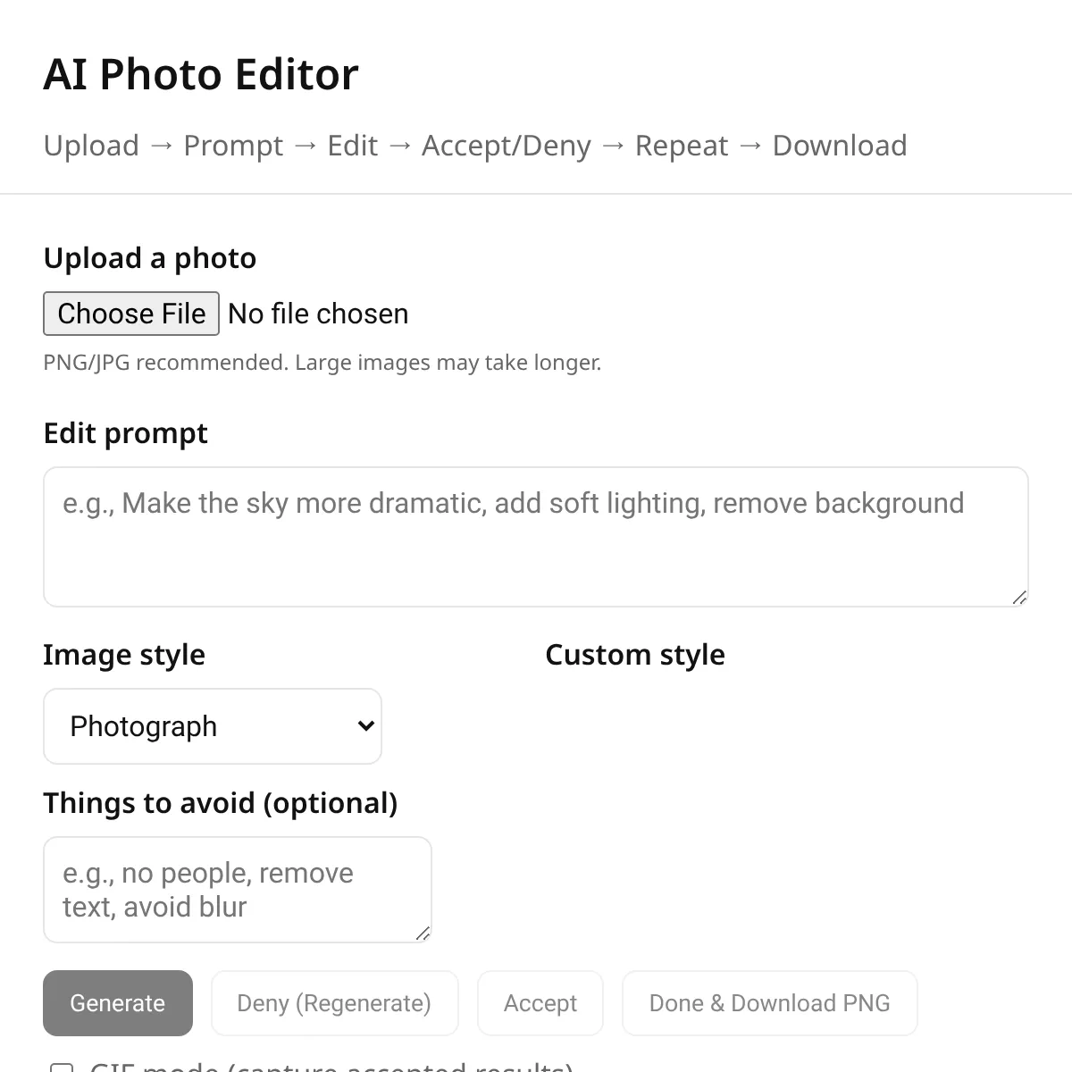Click the "Image style" label
Screen dimensions: 1072x1072
pos(124,655)
